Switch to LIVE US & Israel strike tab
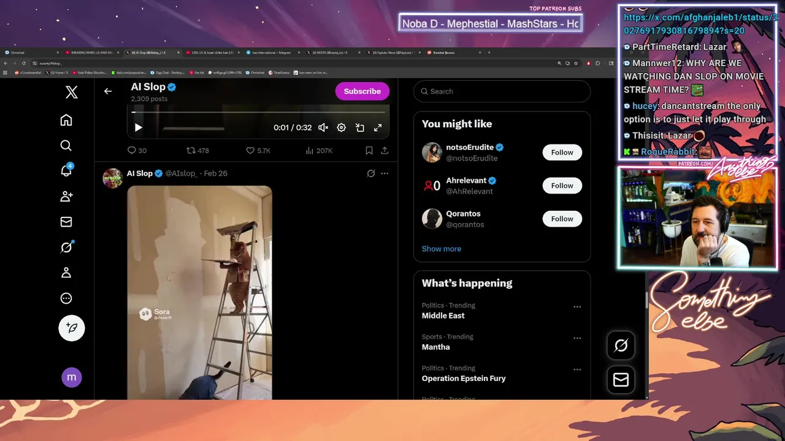785x441 pixels. pos(212,53)
